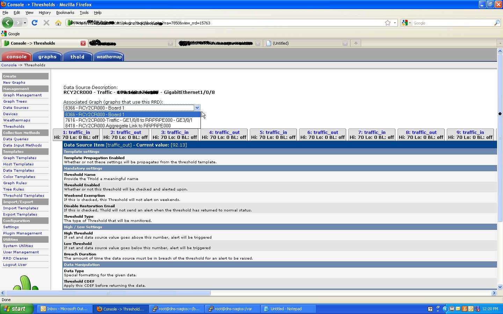Close the Console -> Thresholds browser tab
Image resolution: width=503 pixels, height=314 pixels.
(x=83, y=43)
